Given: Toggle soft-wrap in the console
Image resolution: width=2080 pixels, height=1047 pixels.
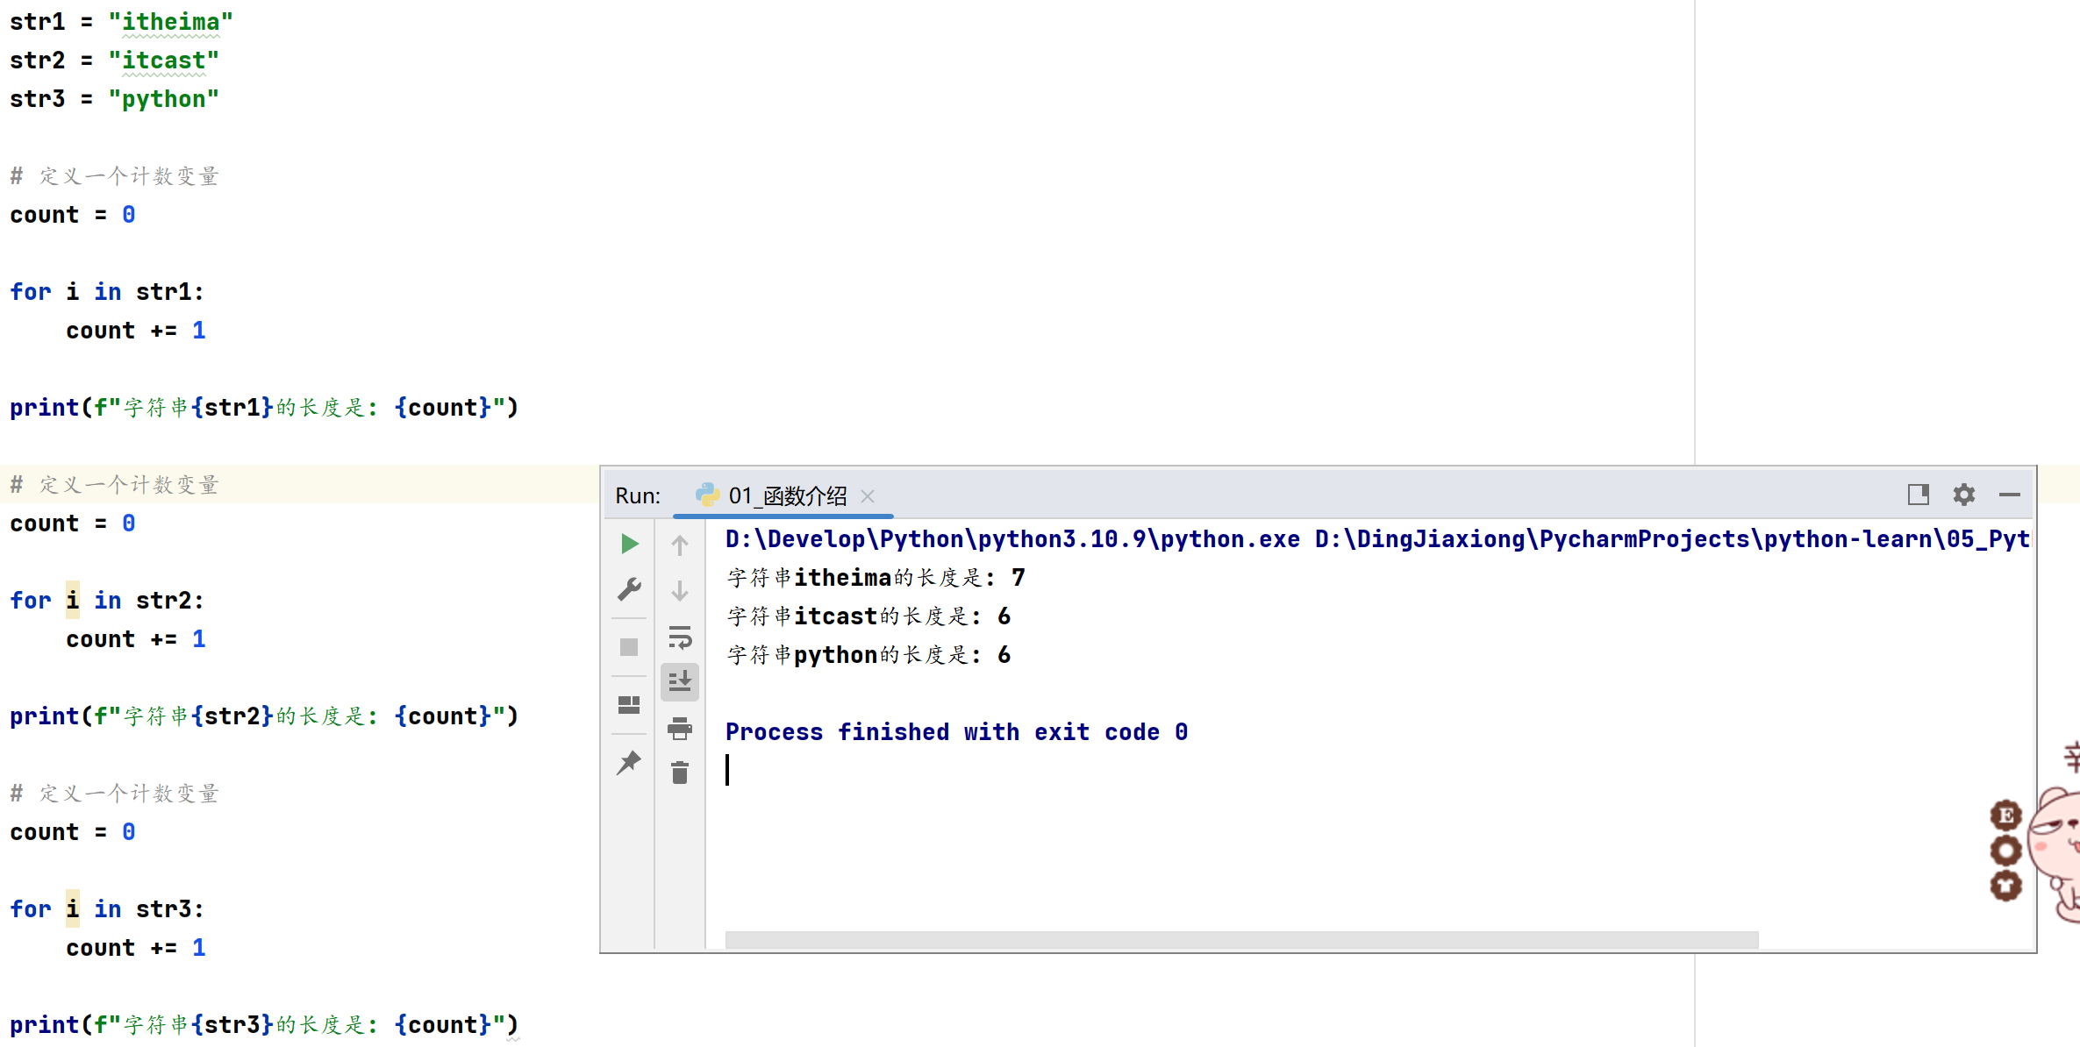Looking at the screenshot, I should [680, 637].
